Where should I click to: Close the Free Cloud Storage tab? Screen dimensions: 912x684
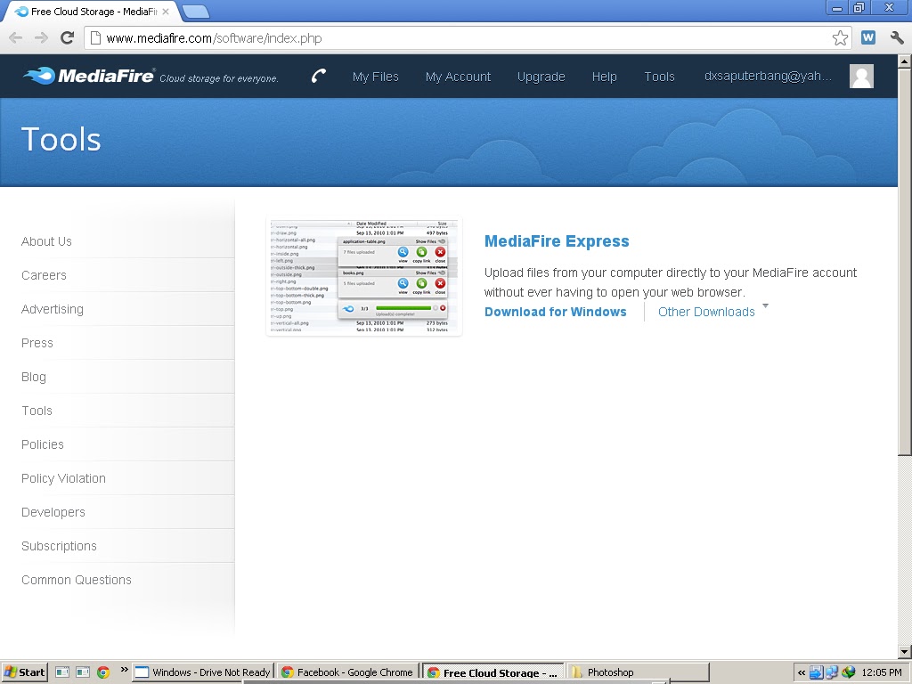point(166,12)
